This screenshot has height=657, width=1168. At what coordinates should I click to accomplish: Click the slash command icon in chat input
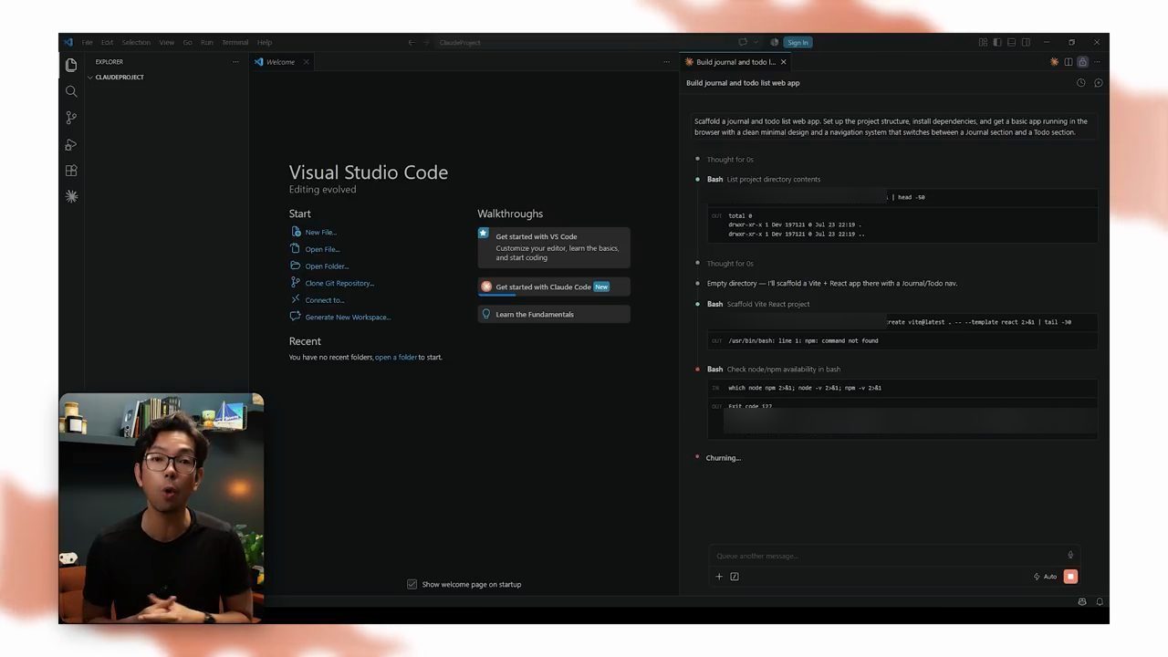coord(735,577)
